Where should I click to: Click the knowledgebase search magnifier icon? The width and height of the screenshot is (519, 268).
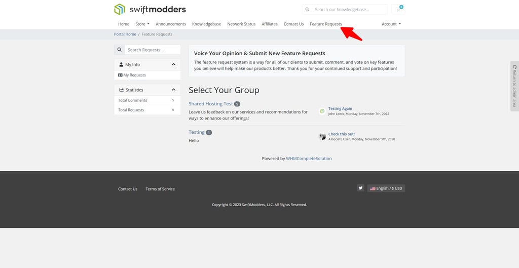pyautogui.click(x=307, y=9)
